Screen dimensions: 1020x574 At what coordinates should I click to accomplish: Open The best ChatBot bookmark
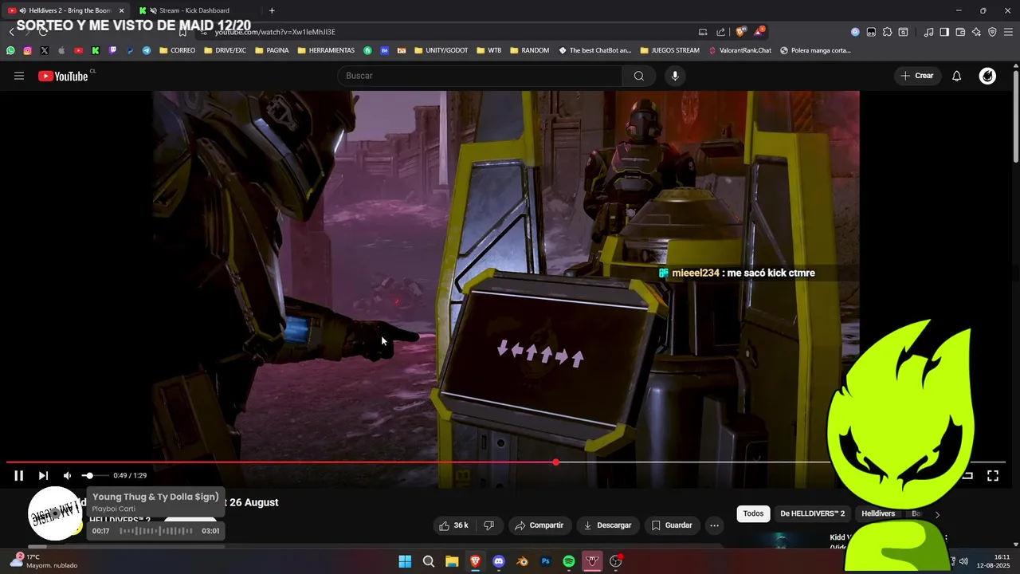[x=594, y=50]
